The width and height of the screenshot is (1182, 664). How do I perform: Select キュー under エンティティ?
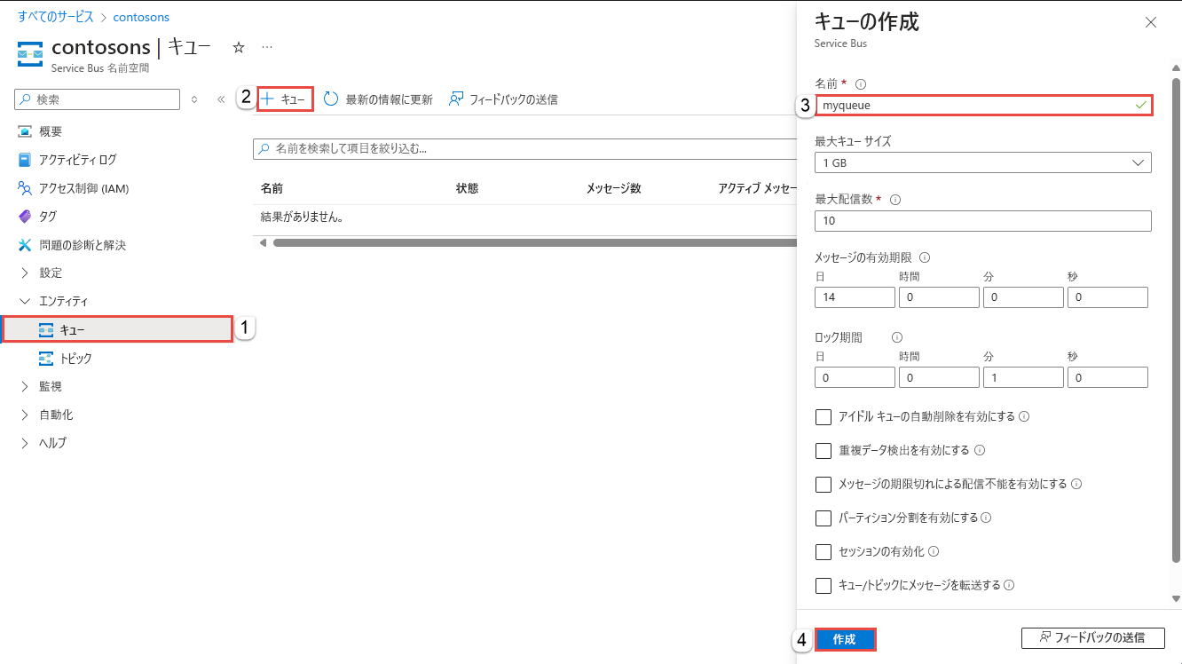(x=116, y=330)
